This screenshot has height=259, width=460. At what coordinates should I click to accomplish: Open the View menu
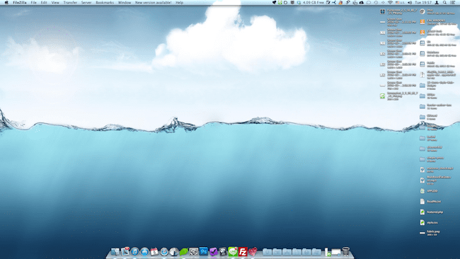(55, 3)
